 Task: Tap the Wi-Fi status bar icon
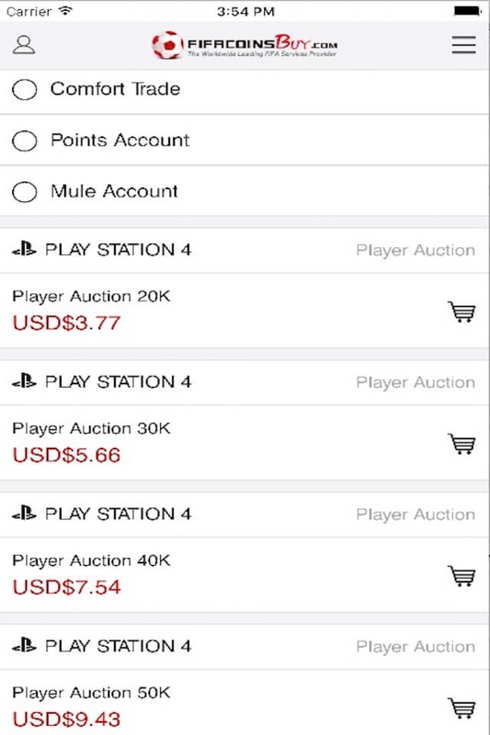click(x=65, y=10)
